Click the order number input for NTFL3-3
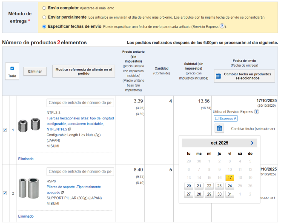 point(80,102)
